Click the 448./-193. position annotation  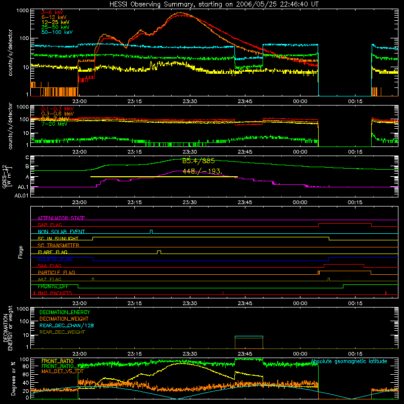tap(203, 171)
